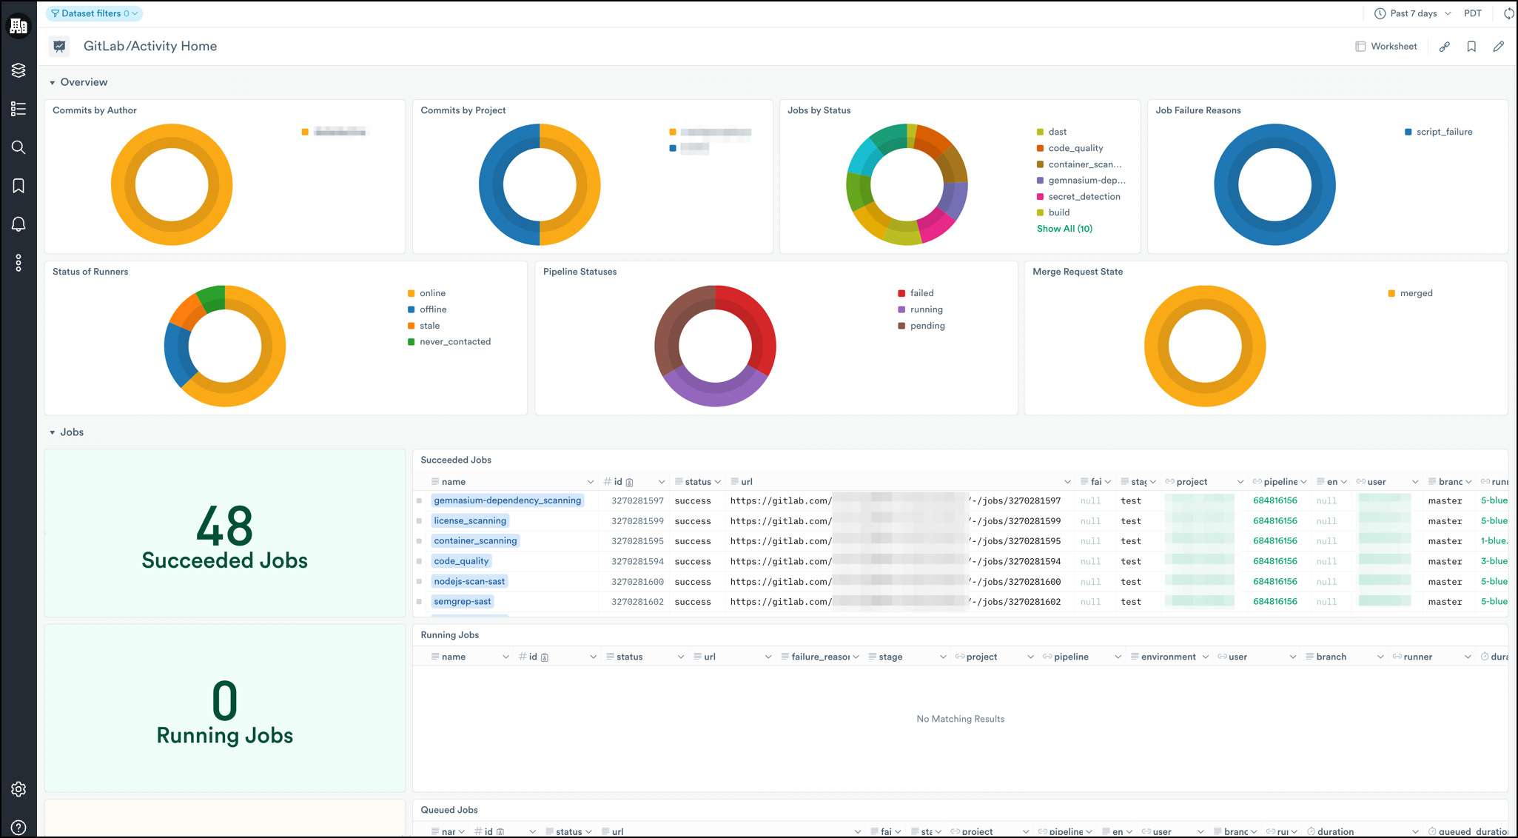
Task: Toggle pending legend in Pipeline Statuses
Action: click(x=921, y=326)
